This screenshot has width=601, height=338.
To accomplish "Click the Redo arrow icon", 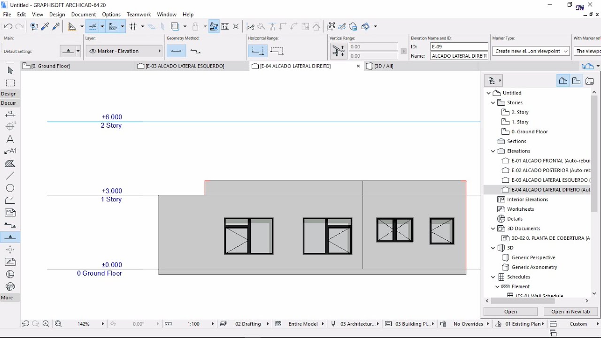I will [19, 26].
